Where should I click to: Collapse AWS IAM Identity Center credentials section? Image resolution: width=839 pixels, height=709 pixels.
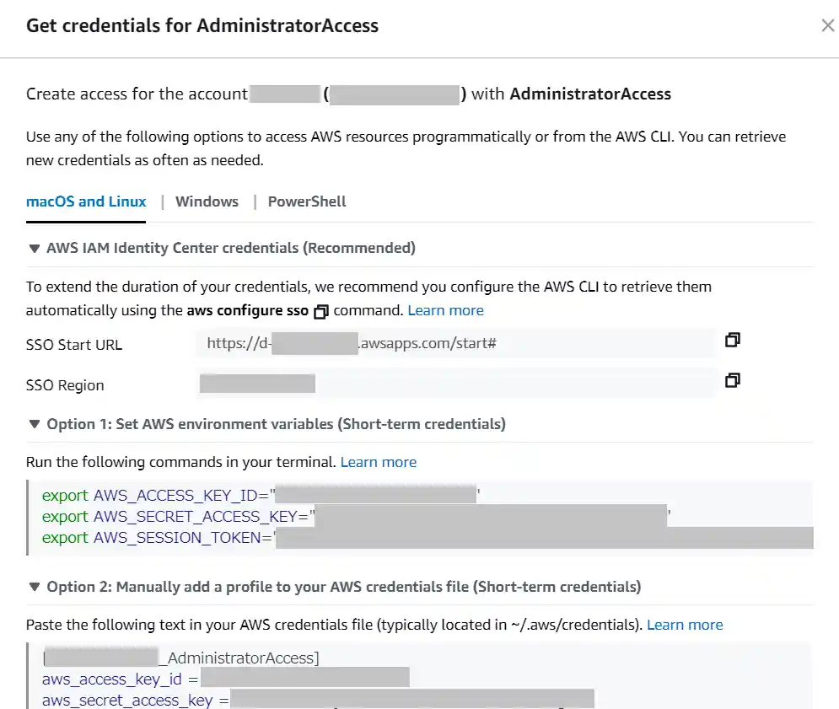(35, 249)
